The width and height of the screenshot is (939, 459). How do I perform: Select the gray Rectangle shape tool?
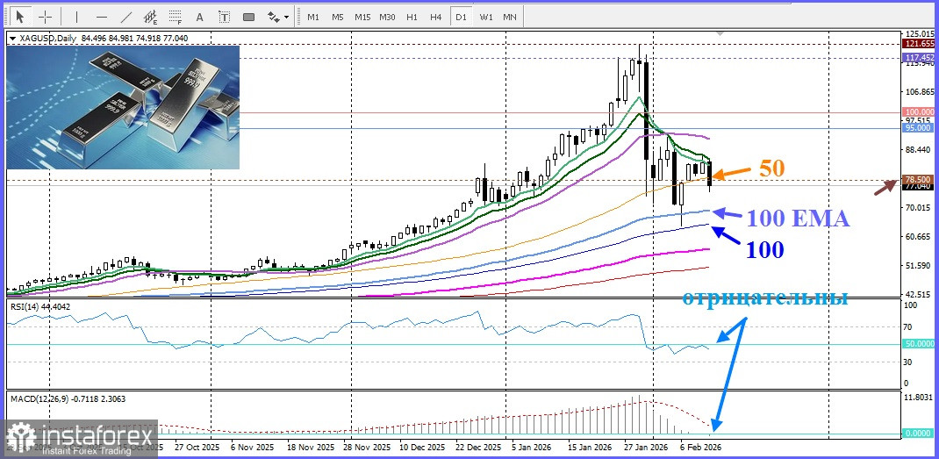(x=248, y=17)
